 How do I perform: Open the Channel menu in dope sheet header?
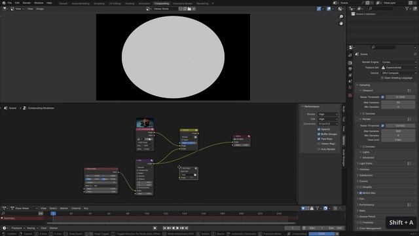pyautogui.click(x=76, y=208)
